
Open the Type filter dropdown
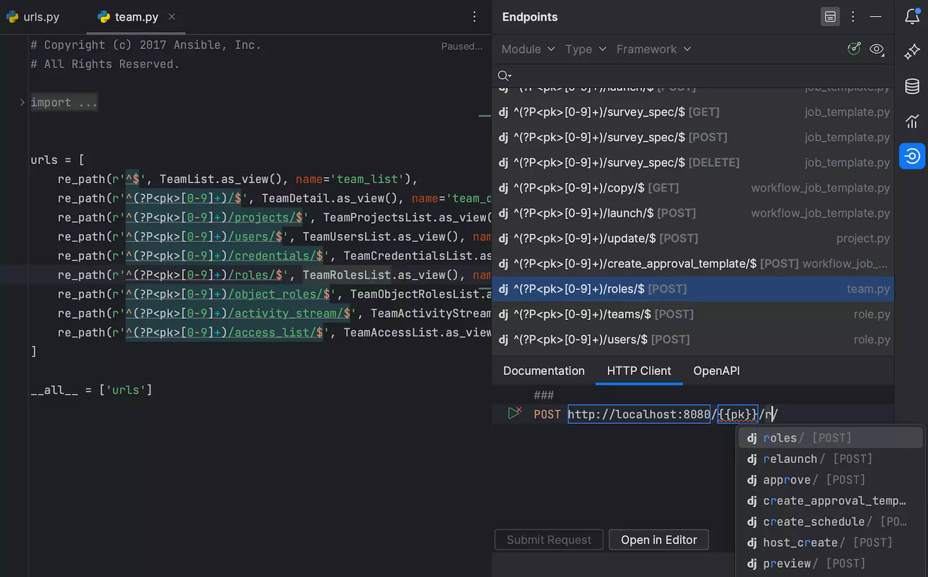pos(585,49)
